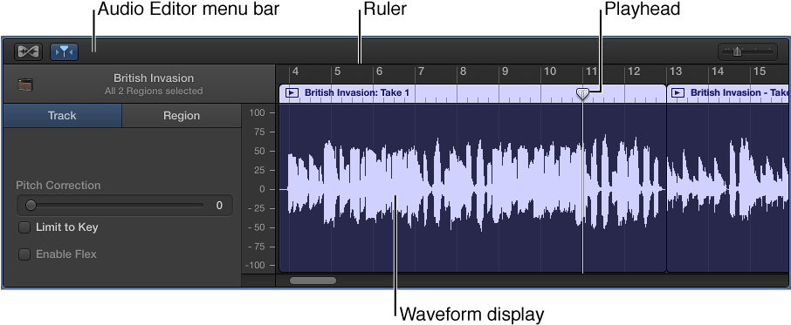
Task: Click bar 5 on the ruler
Action: [x=337, y=71]
